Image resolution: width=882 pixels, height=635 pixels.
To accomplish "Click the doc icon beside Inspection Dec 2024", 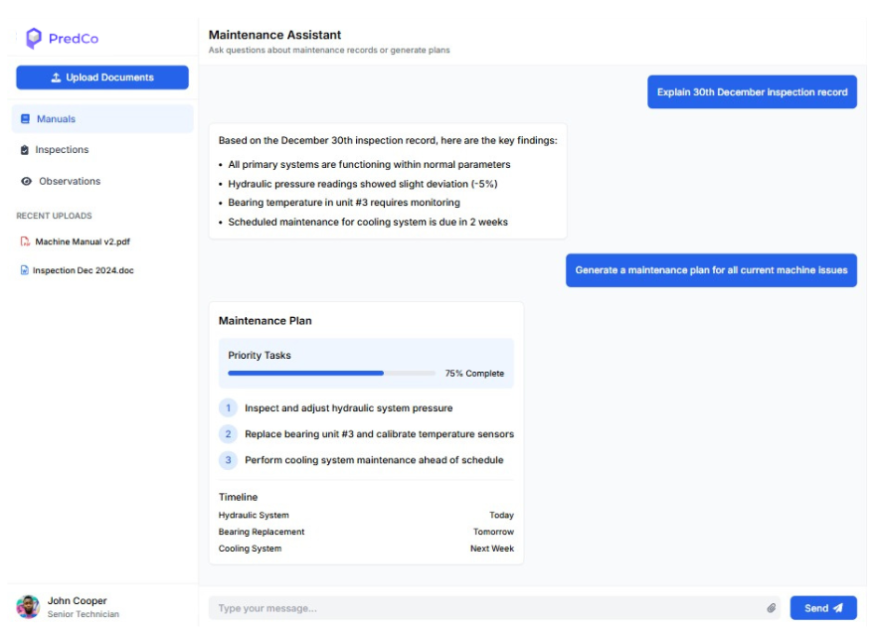I will point(24,270).
